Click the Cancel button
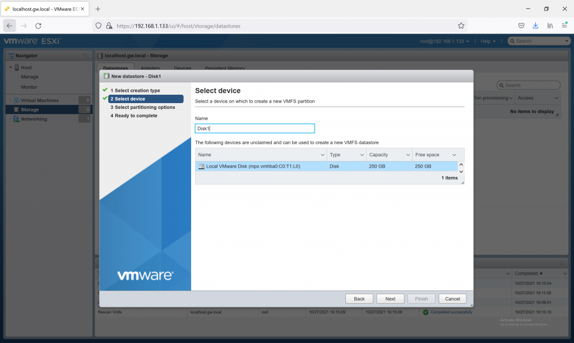 [452, 299]
